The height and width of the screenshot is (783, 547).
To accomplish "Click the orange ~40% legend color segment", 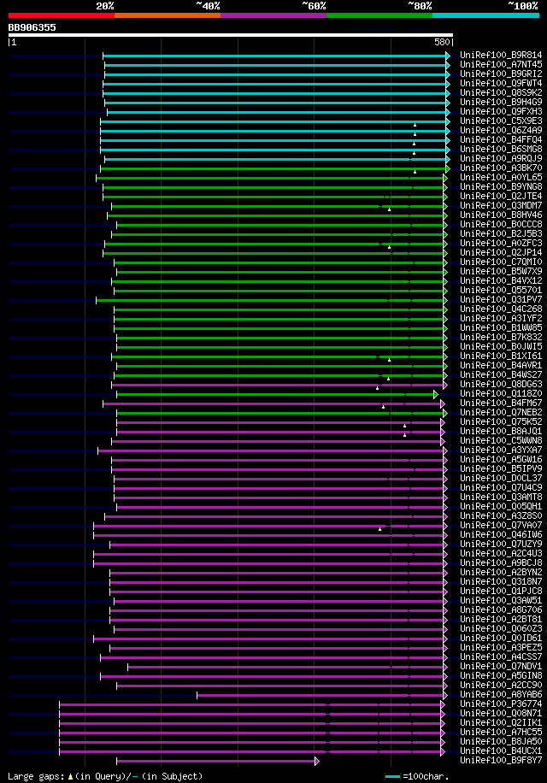I will 168,15.
